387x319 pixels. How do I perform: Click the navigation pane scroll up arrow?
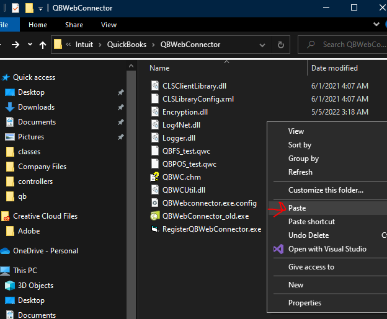[131, 66]
